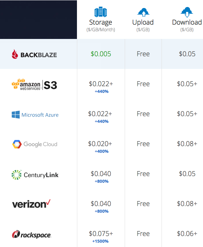Viewport: 203px width, 247px height.
Task: Select the Download column header text
Action: [x=187, y=22]
